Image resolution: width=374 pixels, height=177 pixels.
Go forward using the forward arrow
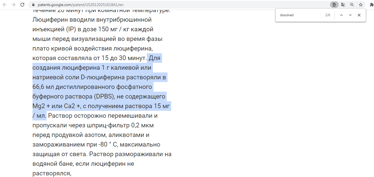14,5
